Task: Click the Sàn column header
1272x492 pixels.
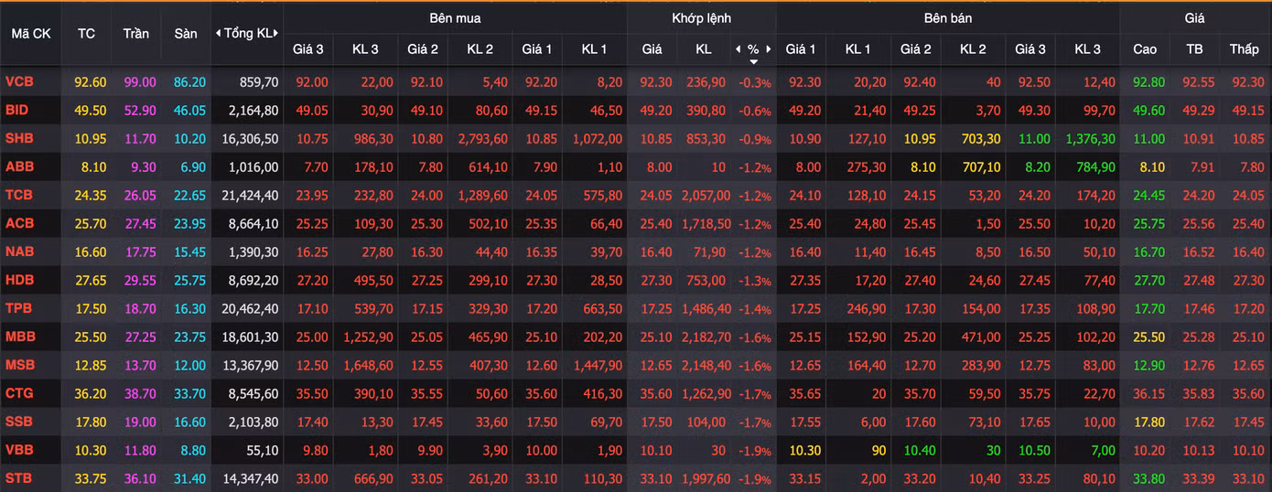Action: 185,33
